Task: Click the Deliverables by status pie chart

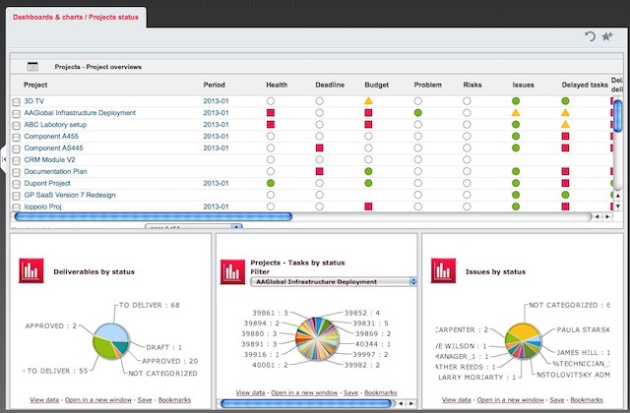Action: pos(111,341)
